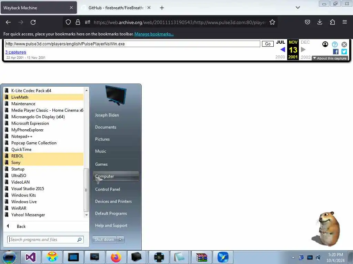Open Devices and Printers
Screen dimensions: 353x264
tap(116, 201)
